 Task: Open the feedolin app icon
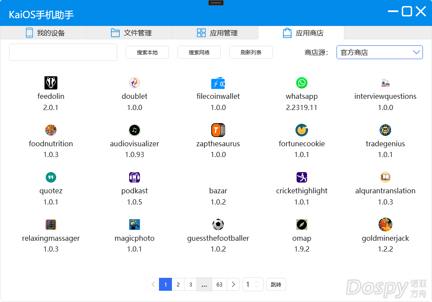[x=51, y=83]
